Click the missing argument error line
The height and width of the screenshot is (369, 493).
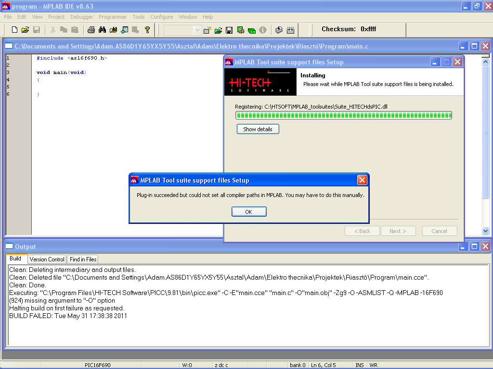tap(62, 301)
